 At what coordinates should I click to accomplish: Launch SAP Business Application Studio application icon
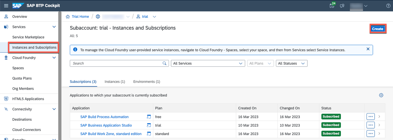tap(149, 125)
